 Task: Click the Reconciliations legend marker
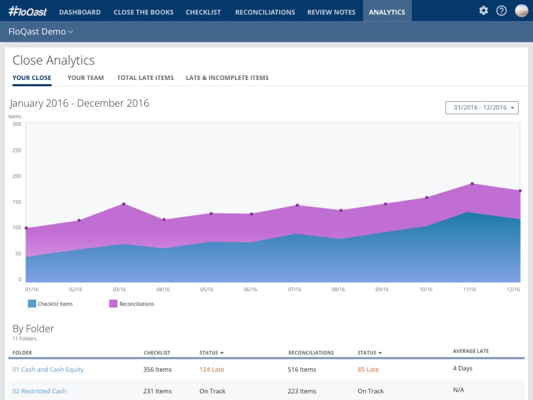point(112,304)
